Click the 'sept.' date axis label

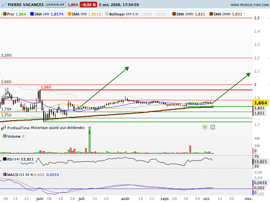165,199
